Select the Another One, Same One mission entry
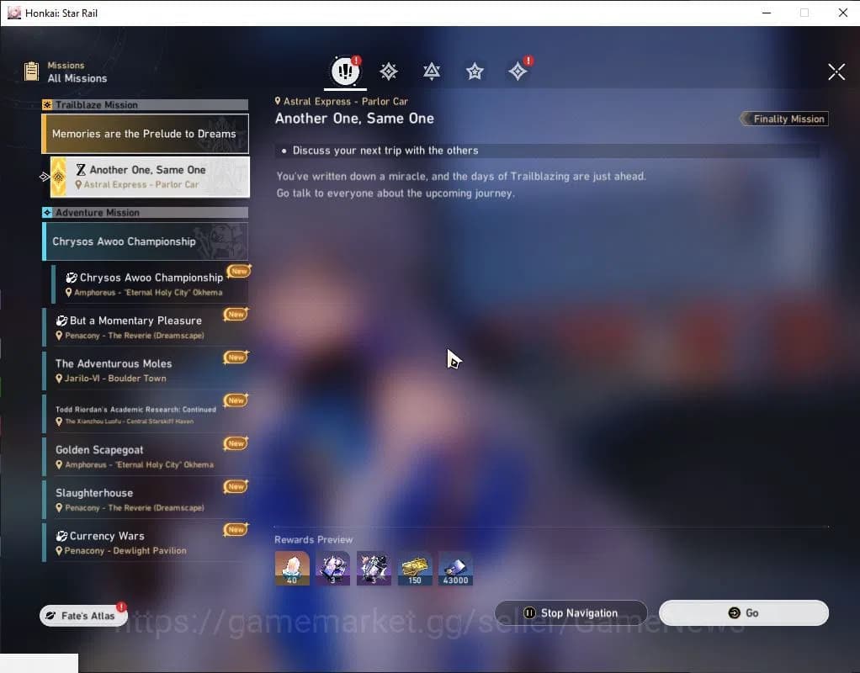Viewport: 860px width, 673px height. point(150,177)
